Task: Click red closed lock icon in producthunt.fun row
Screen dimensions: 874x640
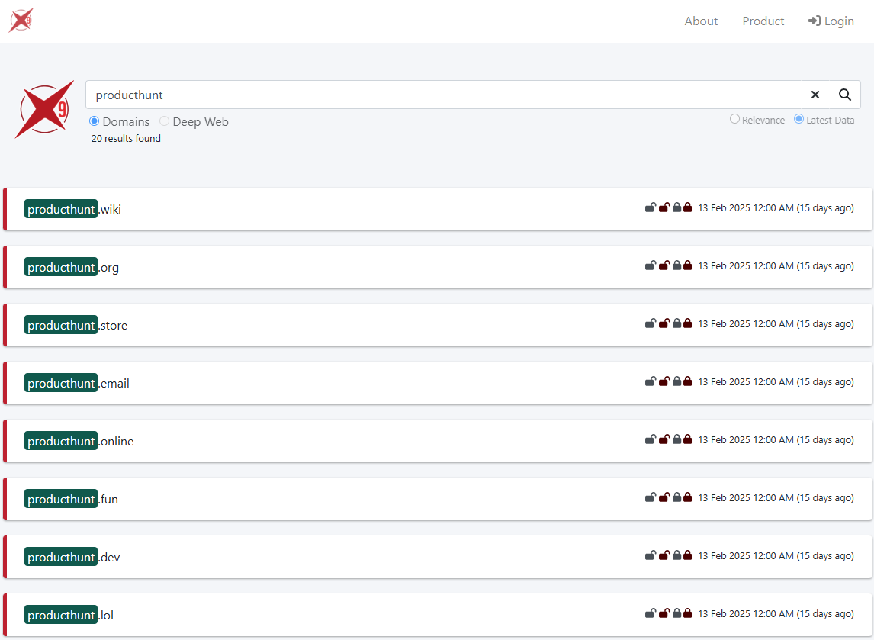Action: coord(688,497)
